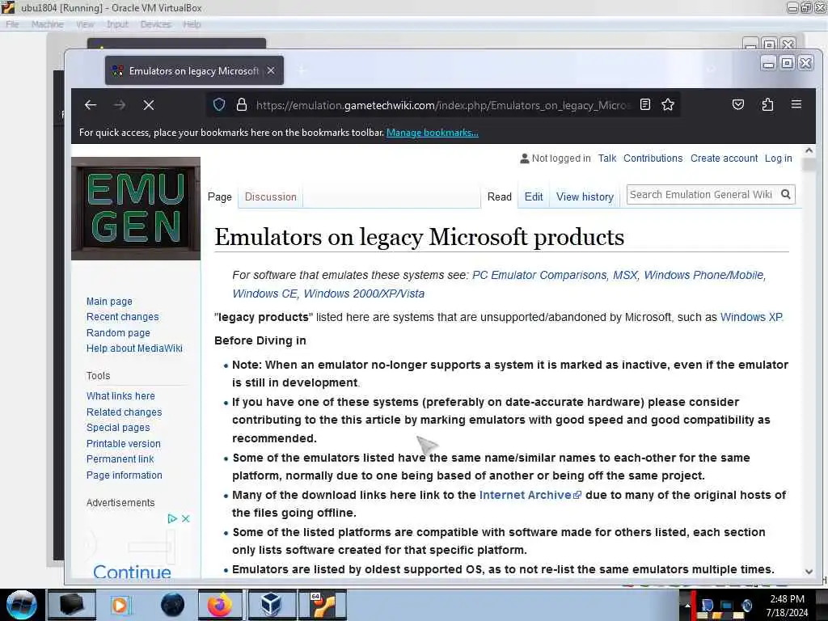Open the Windows 2000/XP/Vista link

point(364,294)
